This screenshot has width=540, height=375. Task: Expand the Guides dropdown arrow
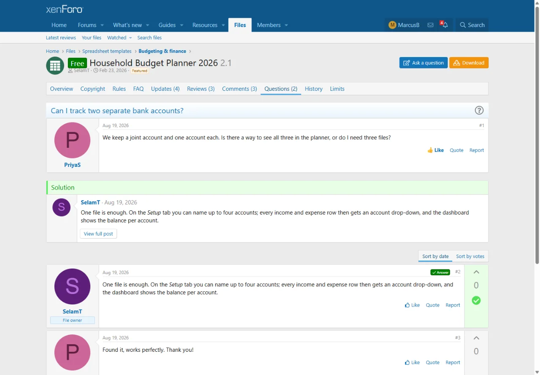(181, 25)
